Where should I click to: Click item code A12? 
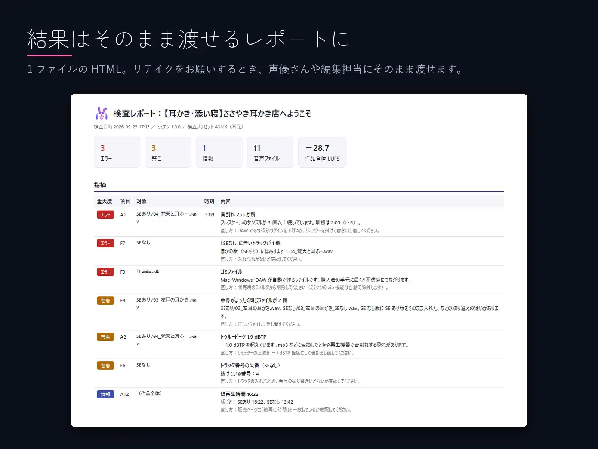pos(124,394)
